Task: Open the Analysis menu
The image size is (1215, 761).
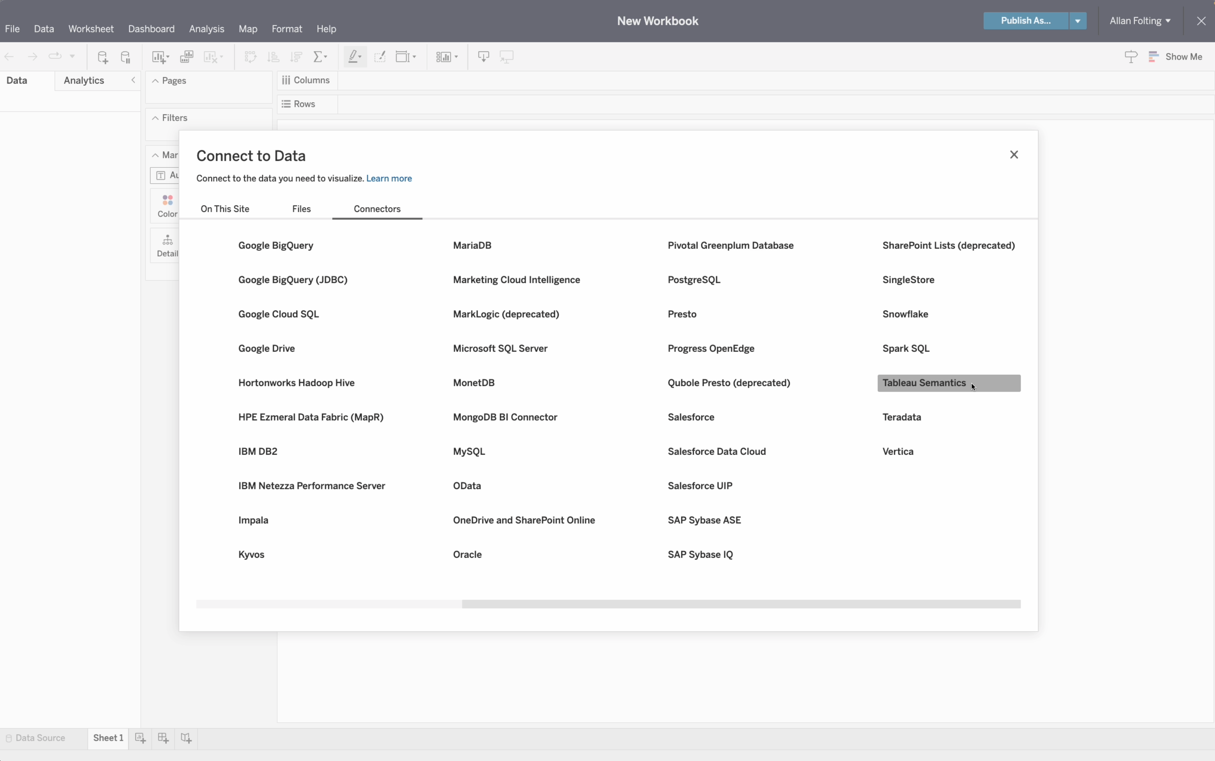Action: [x=207, y=29]
